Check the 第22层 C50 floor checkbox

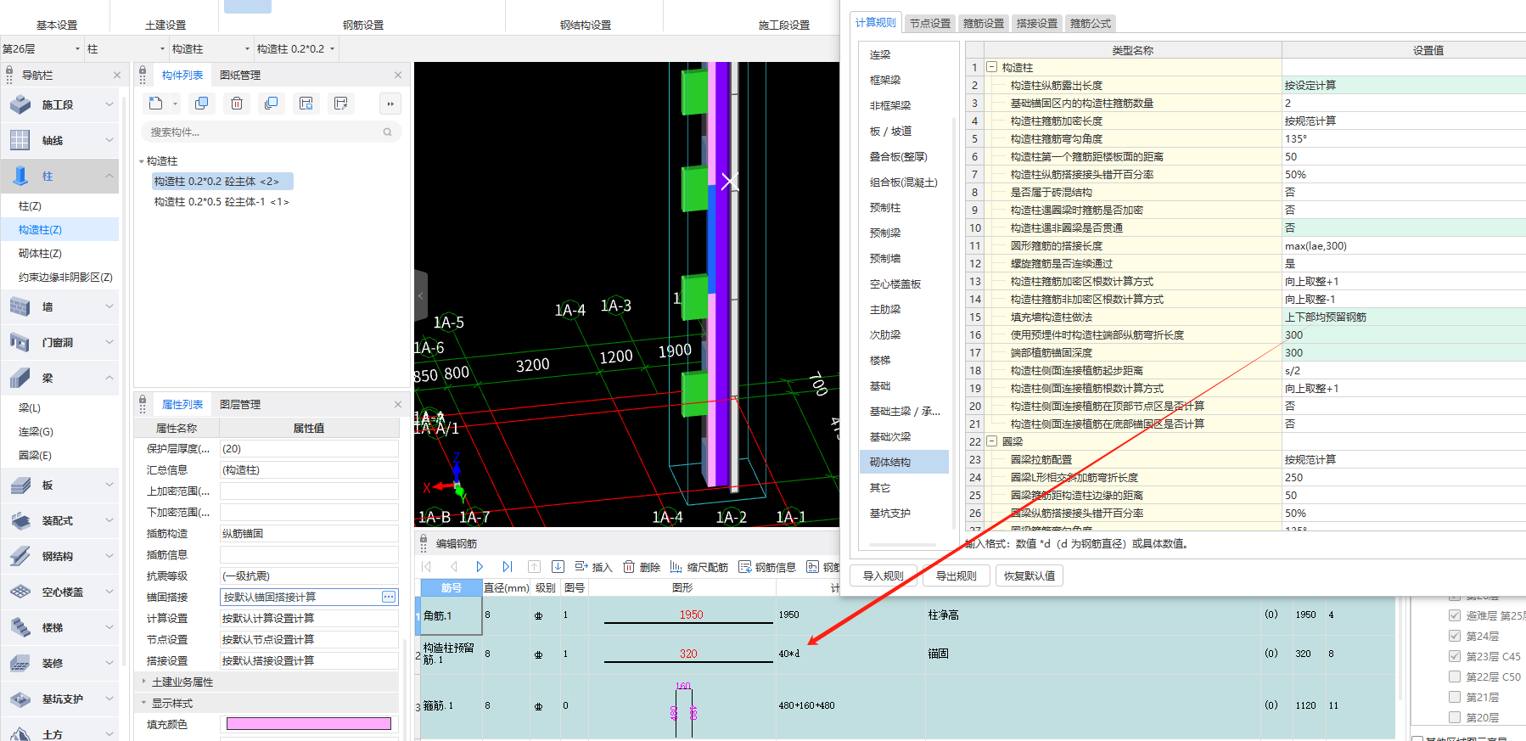1455,676
